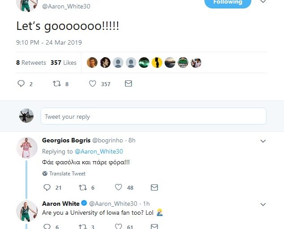
Task: Like the main tweet with 357 likes
Action: [x=93, y=83]
